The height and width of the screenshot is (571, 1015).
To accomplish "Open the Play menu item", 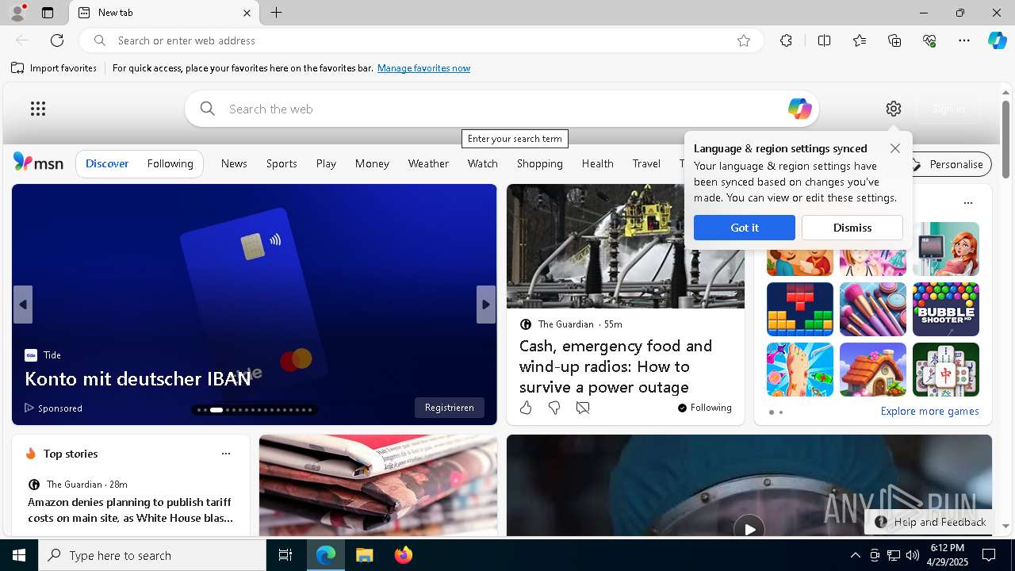I will [326, 163].
